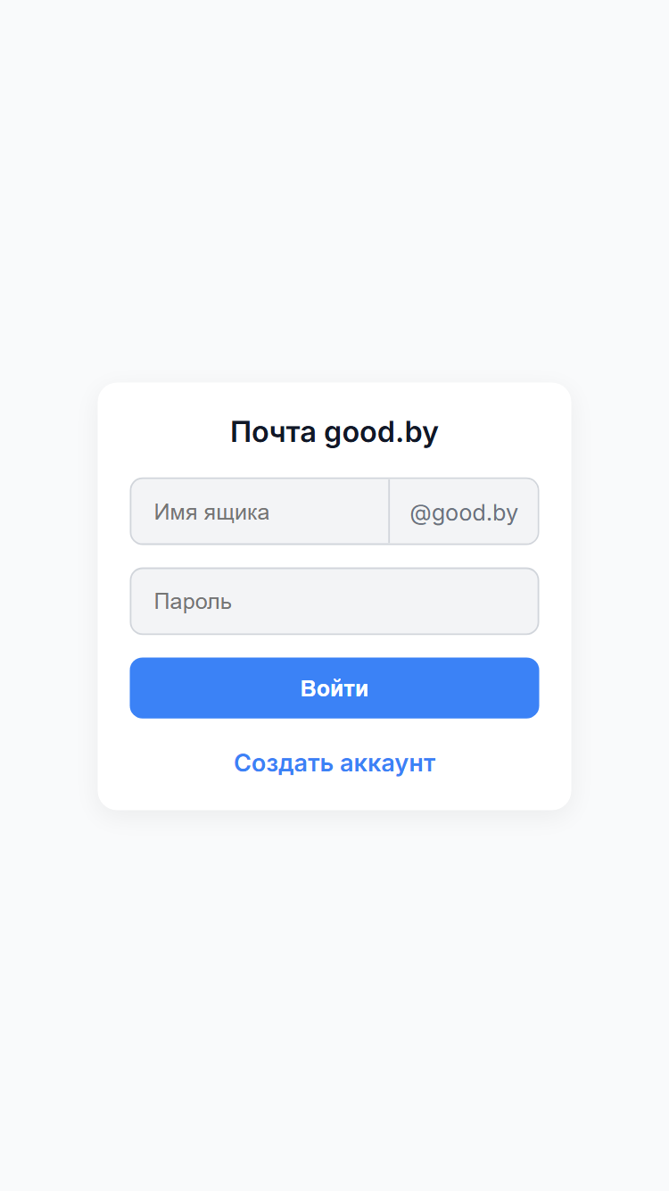Click the @good.by domain suffix
Viewport: 669px width, 1191px height.
coord(464,512)
